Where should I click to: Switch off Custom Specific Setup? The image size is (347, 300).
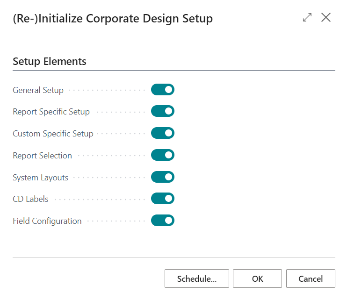(163, 133)
